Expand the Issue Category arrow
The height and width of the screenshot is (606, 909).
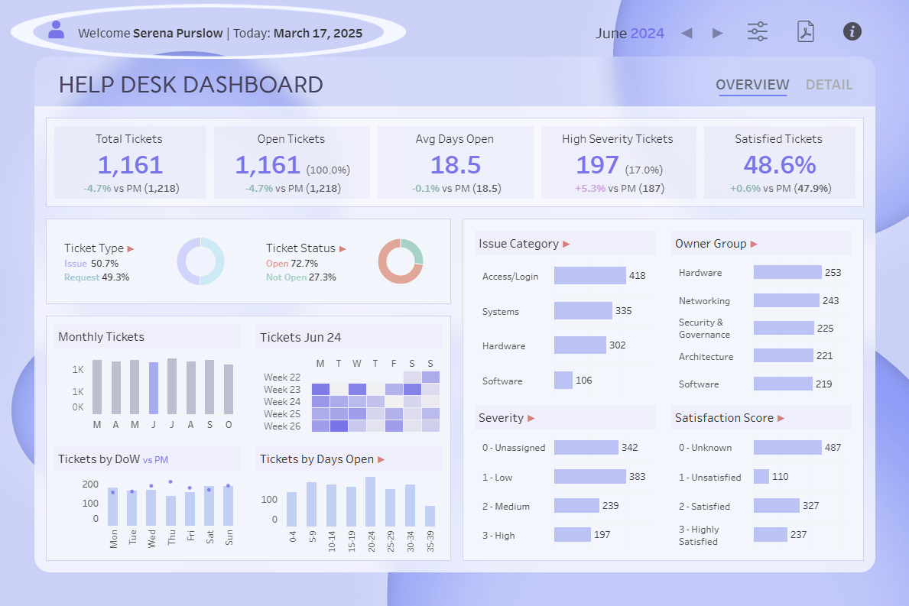(x=567, y=244)
